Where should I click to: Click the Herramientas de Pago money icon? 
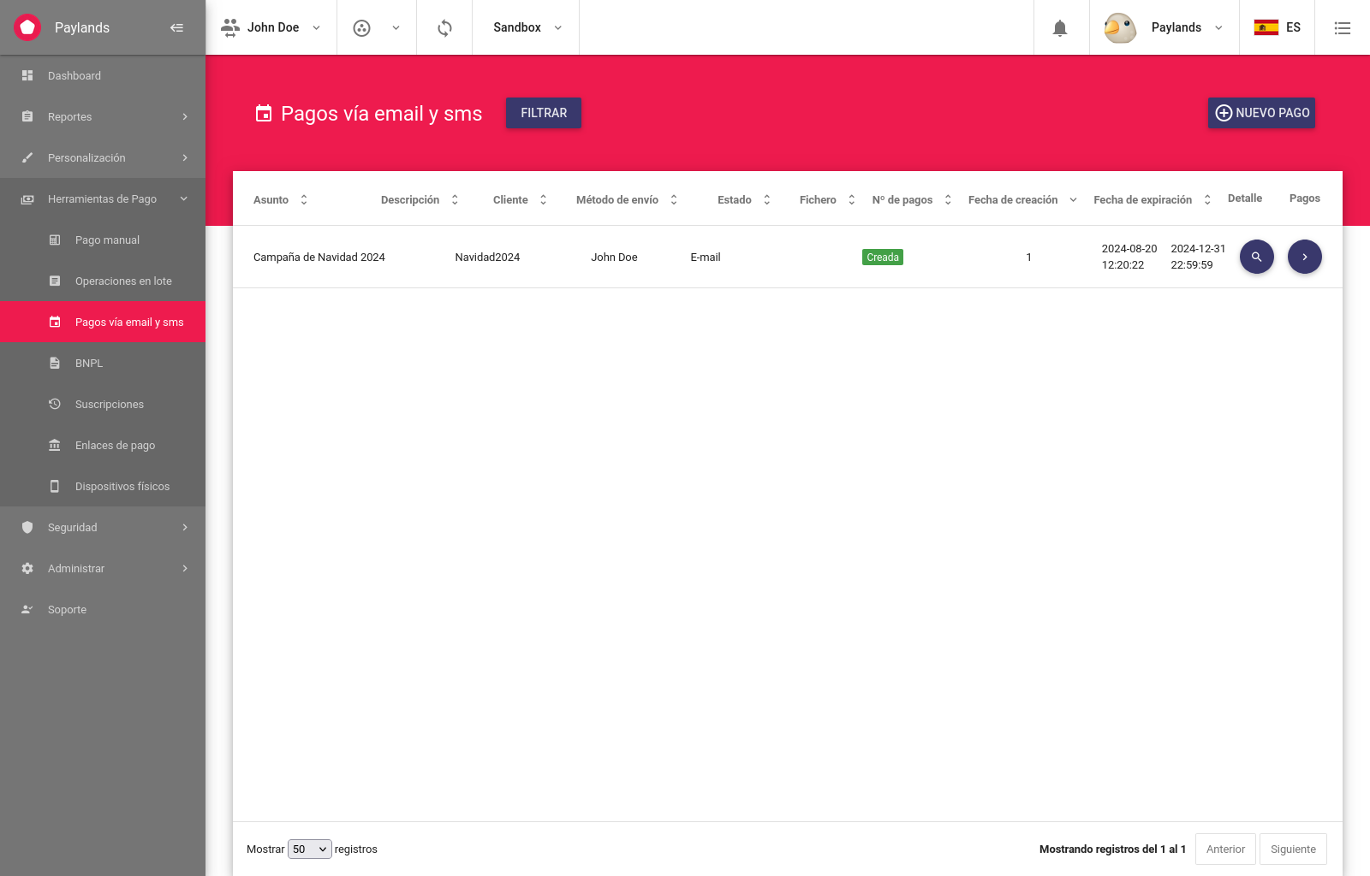[27, 199]
